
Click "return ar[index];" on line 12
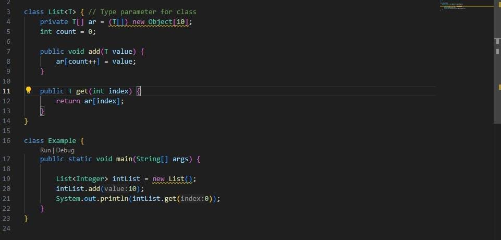[x=90, y=101]
